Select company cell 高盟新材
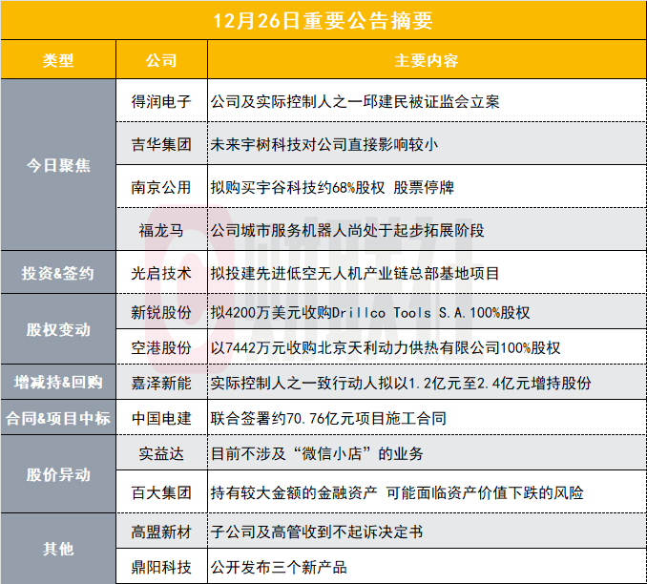This screenshot has width=647, height=584. 161,532
